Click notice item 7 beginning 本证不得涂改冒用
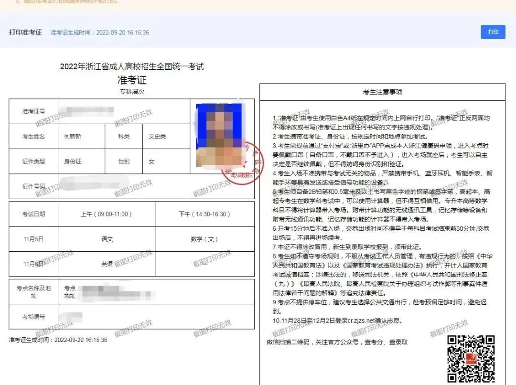516x385 pixels. [347, 247]
